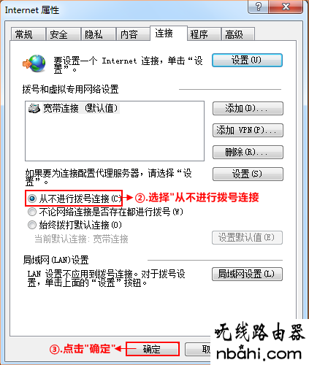Click the help question mark button

[258, 7]
